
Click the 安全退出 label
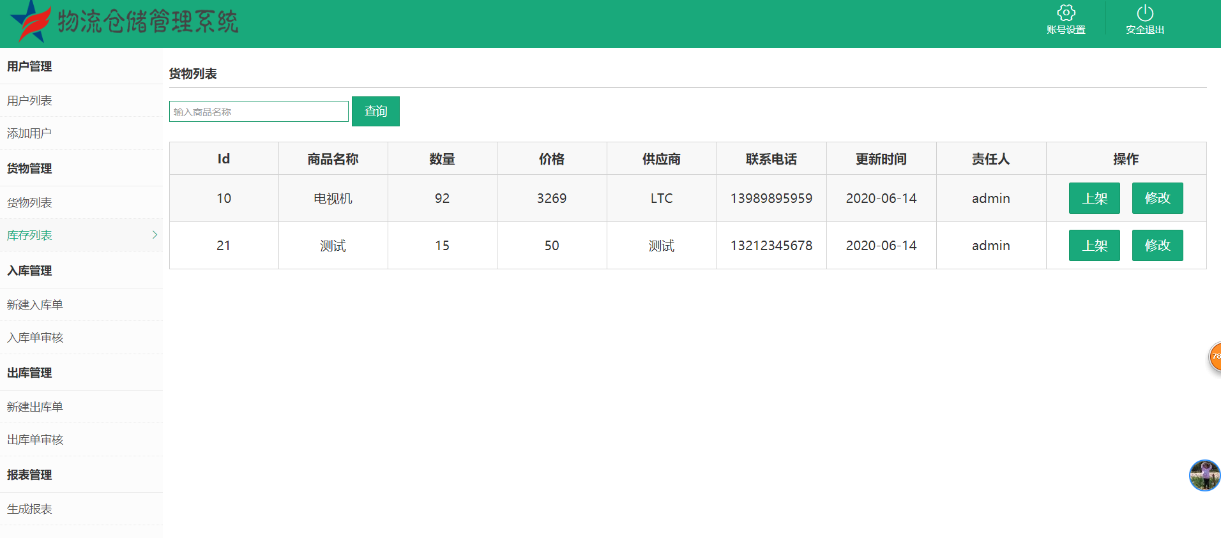pos(1145,30)
